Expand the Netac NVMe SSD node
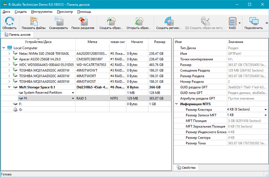 pos(9,54)
